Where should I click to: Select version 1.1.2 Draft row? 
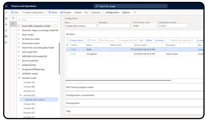click(135, 49)
